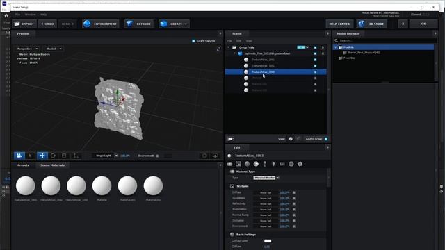Click the Extrude button
This screenshot has height=250, width=445.
point(139,24)
